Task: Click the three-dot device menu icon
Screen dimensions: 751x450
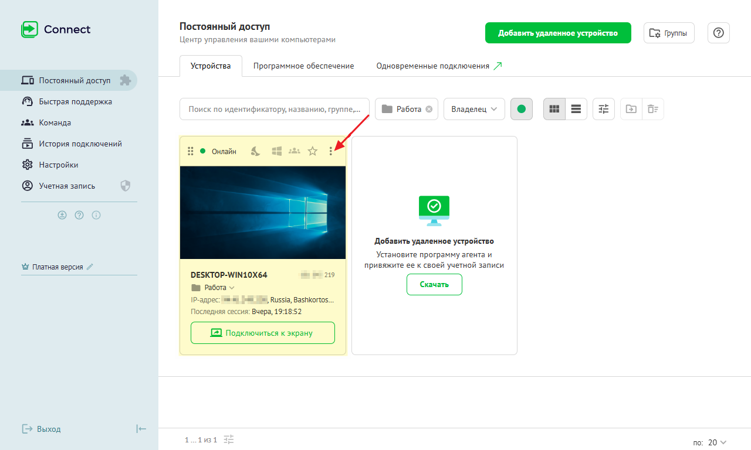Action: point(331,151)
